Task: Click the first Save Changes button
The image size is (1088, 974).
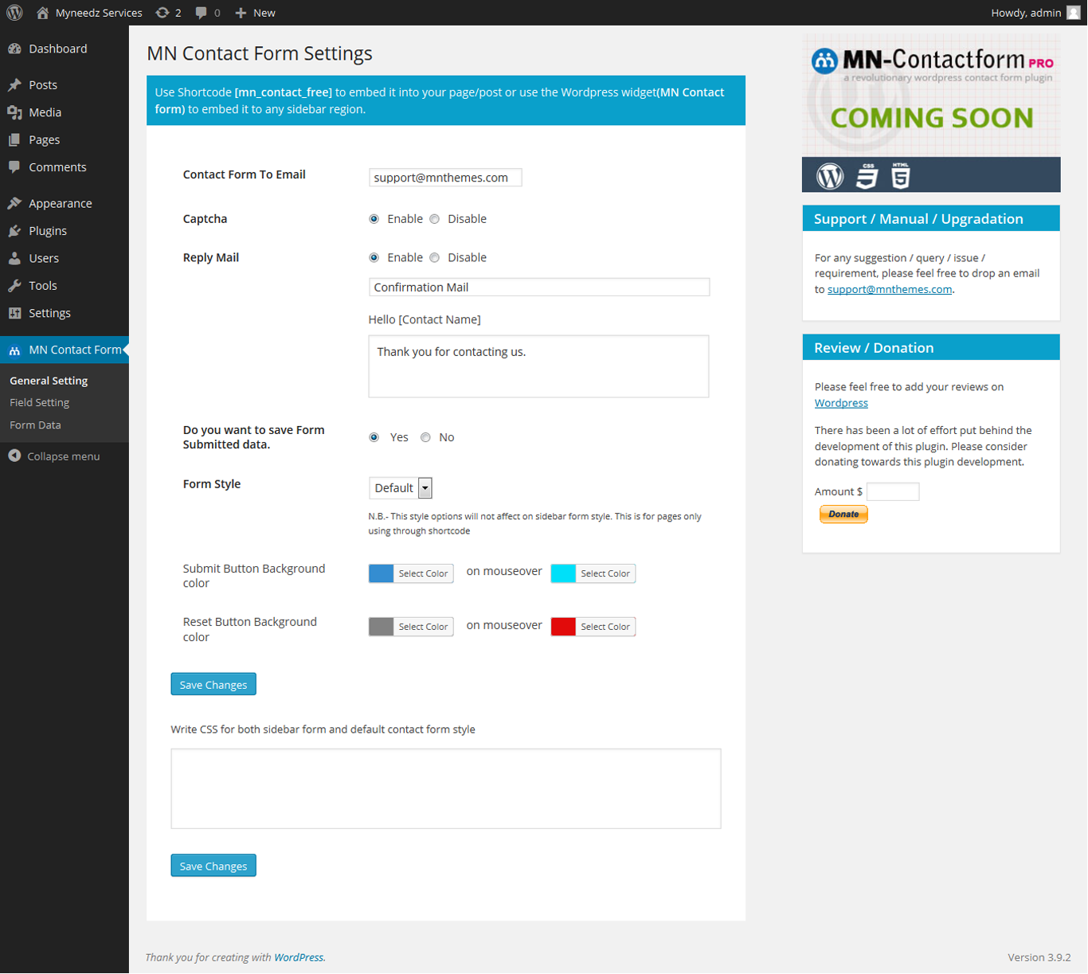Action: [213, 685]
